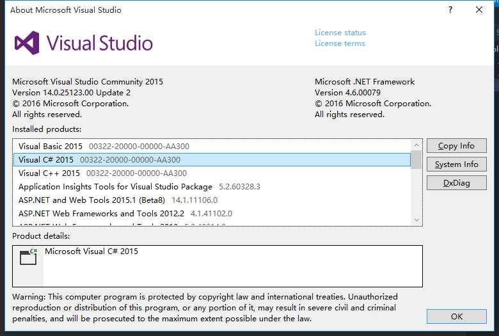Click the Version 14.0.25123.00 Update 2 text
499x336 pixels.
(x=71, y=93)
